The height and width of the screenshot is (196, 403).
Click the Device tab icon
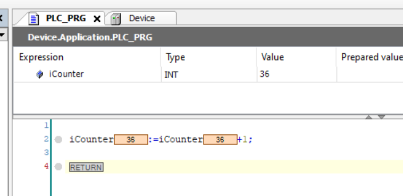116,19
